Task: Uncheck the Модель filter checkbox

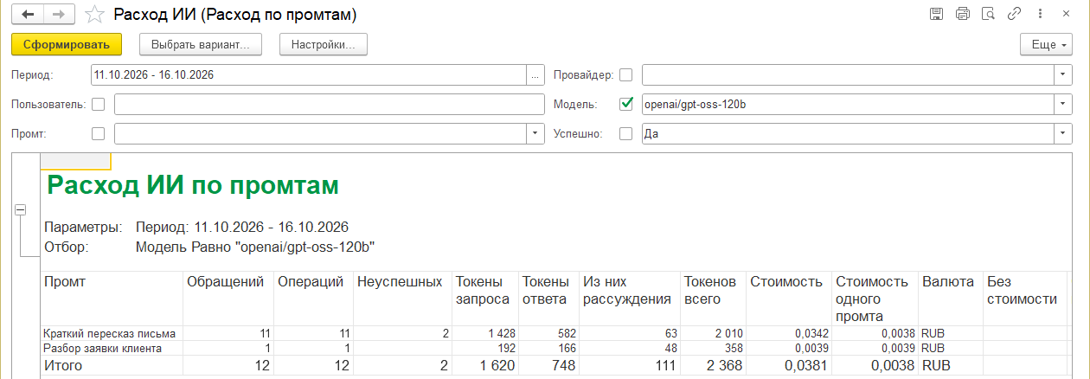Action: 626,105
